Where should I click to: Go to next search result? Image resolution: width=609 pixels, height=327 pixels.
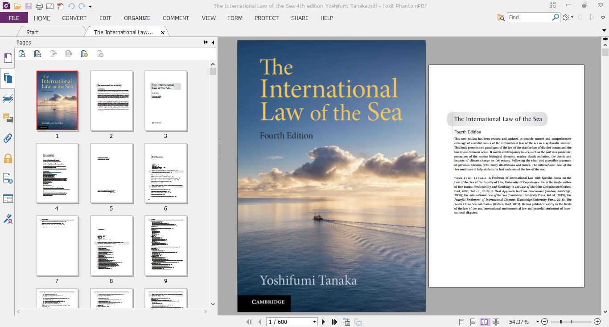pyautogui.click(x=592, y=17)
